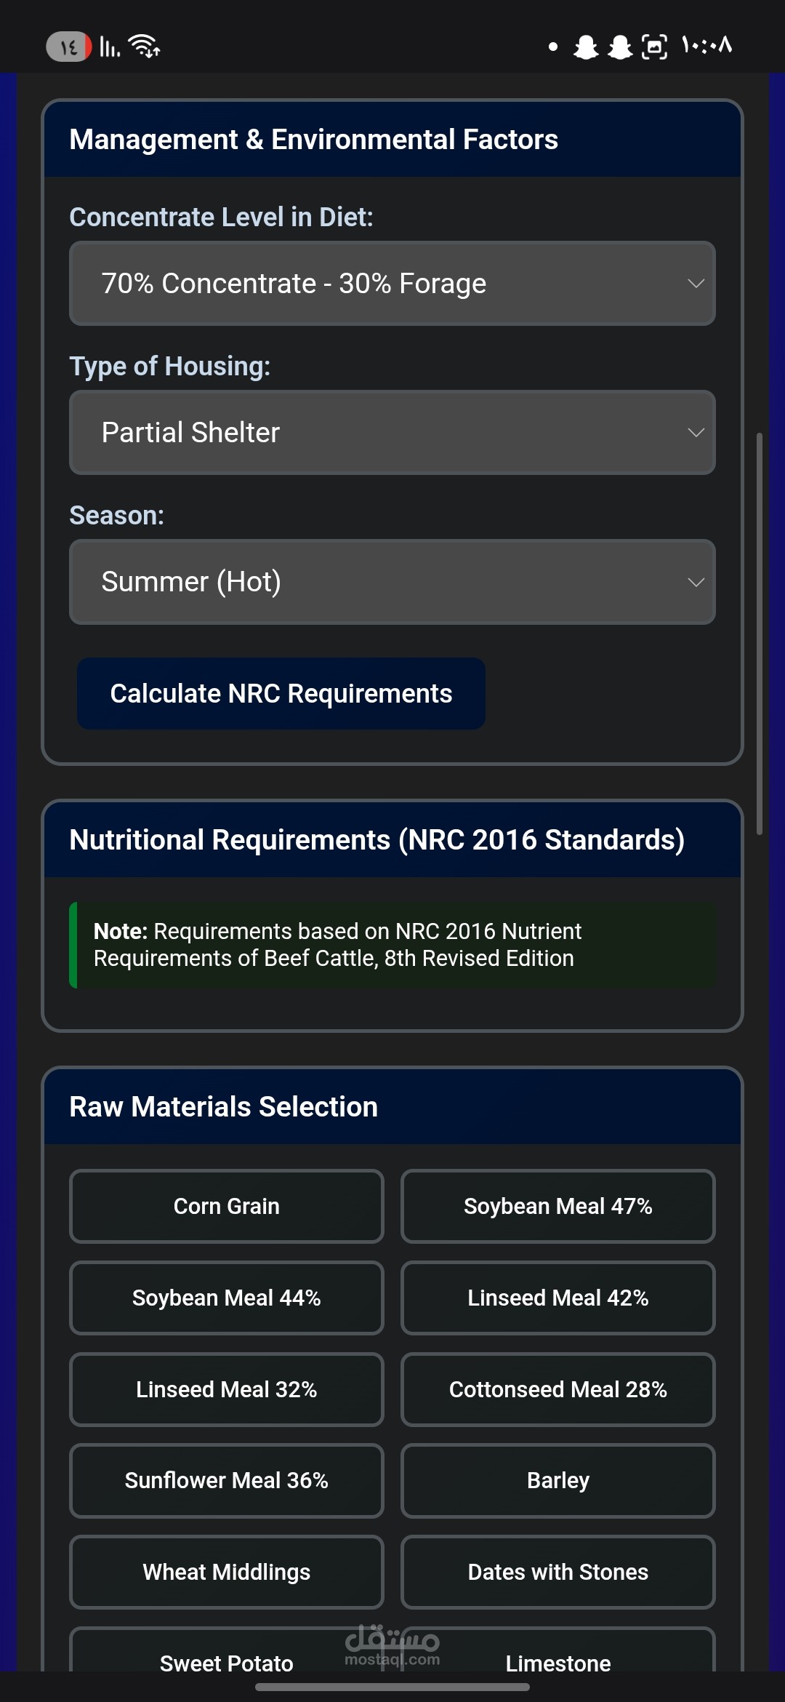Tap the second Snapchat notification icon
This screenshot has height=1702, width=785.
(620, 47)
